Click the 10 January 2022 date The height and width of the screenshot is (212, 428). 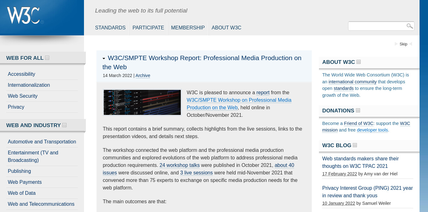[x=339, y=203]
